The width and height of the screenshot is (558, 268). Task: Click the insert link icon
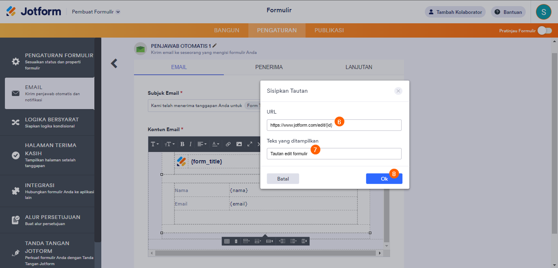(228, 144)
